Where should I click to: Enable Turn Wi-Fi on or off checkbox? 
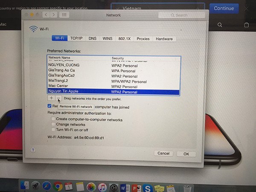coord(53,129)
